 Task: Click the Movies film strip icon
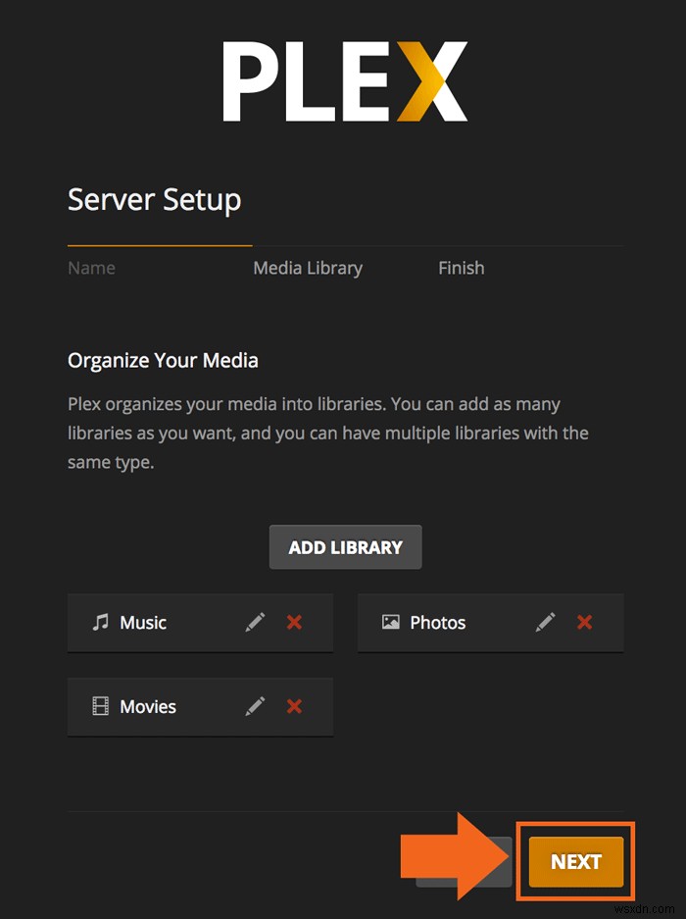pos(101,706)
